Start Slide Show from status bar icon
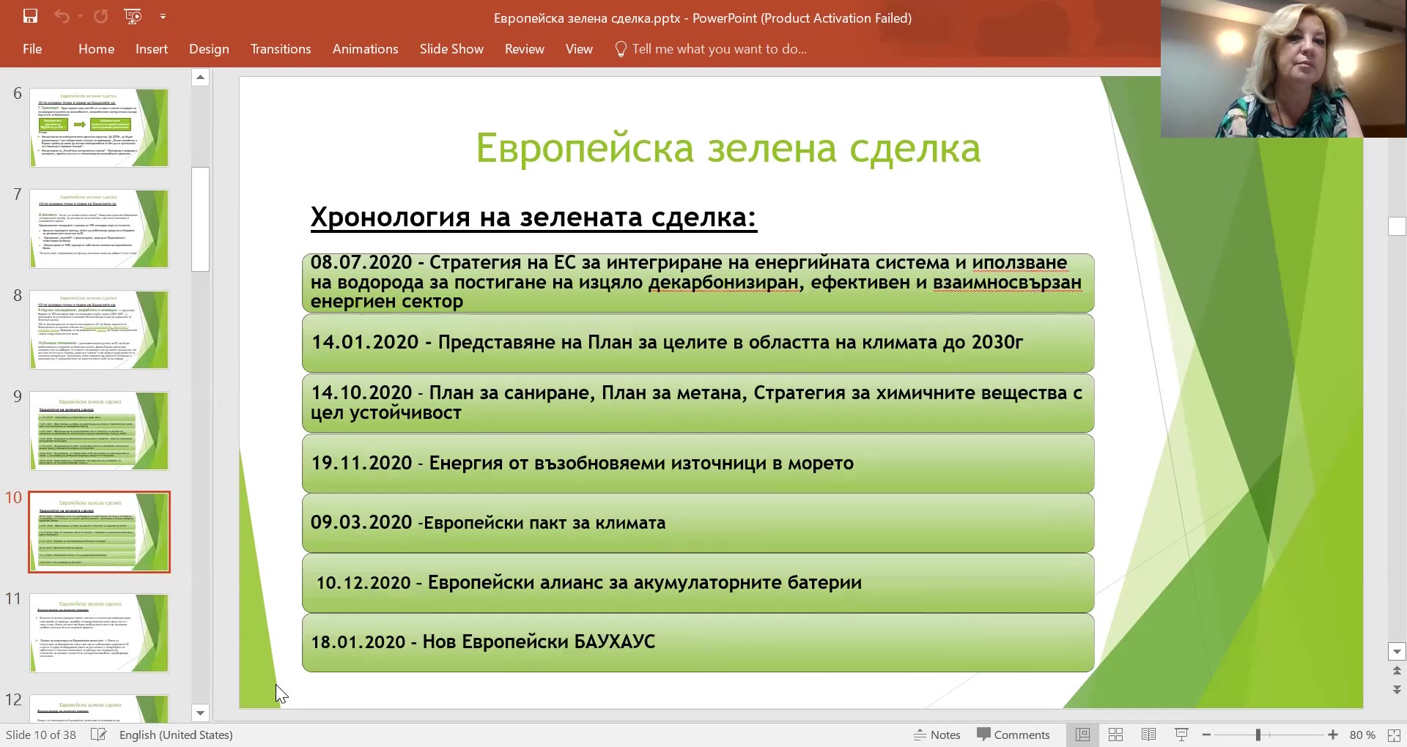Image resolution: width=1407 pixels, height=747 pixels. (1181, 735)
